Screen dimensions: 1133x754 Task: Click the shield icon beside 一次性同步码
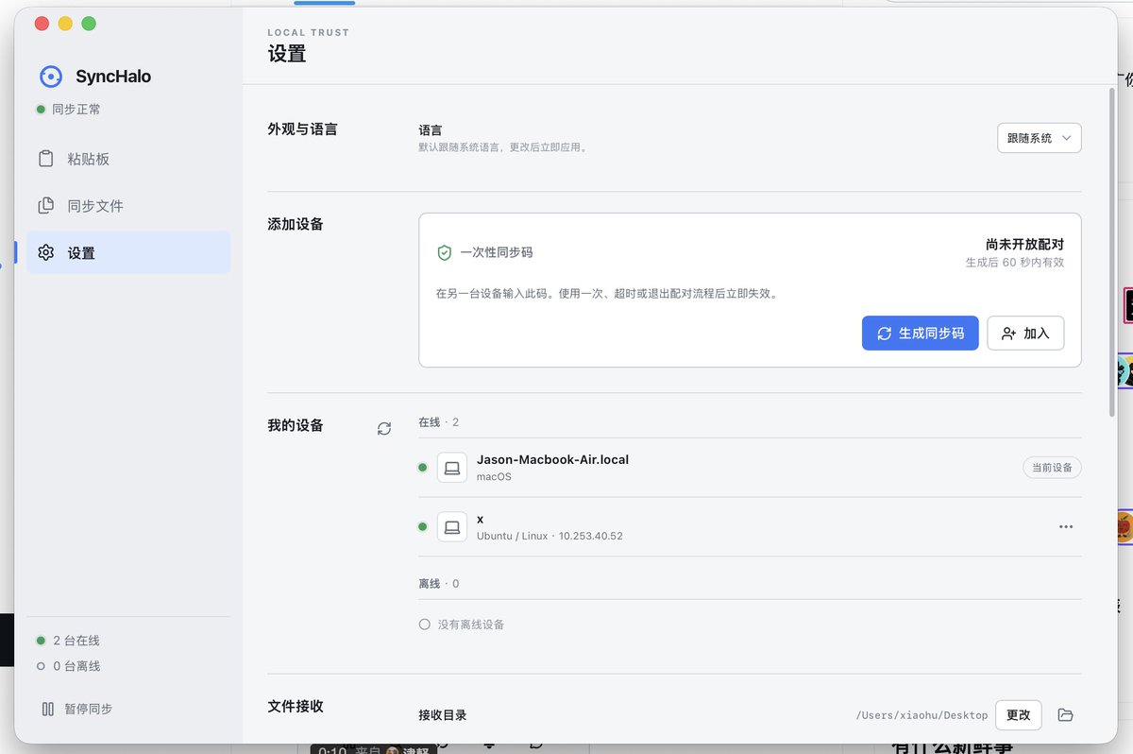pos(444,253)
